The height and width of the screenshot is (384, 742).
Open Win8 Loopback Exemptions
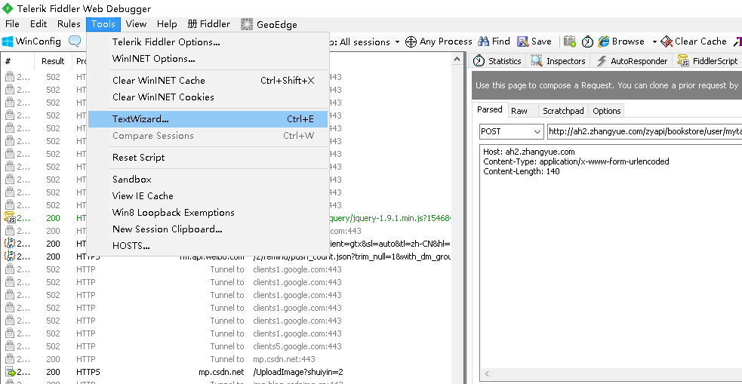(208, 212)
